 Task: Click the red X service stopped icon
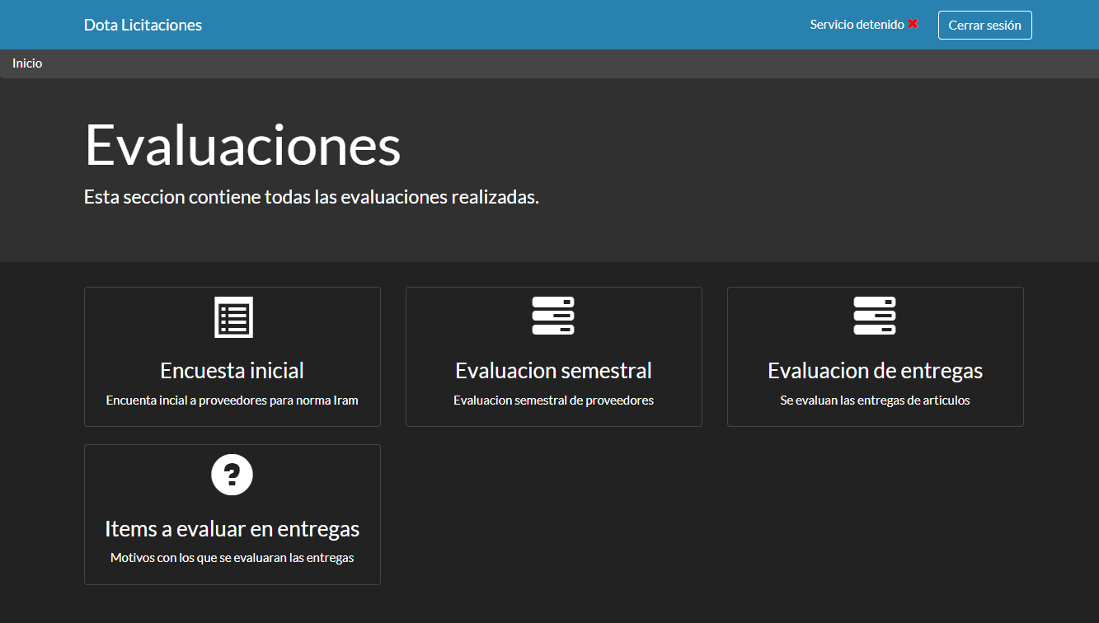(913, 24)
